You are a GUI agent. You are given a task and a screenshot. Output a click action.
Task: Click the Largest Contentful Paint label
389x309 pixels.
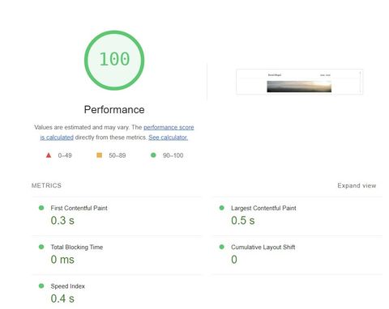(263, 208)
